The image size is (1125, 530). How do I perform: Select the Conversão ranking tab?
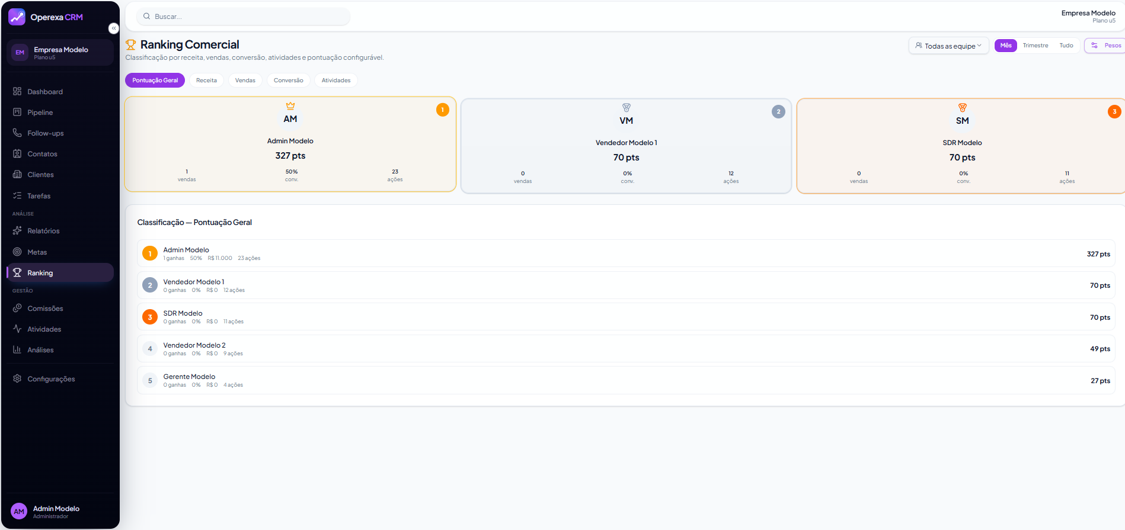click(x=288, y=81)
